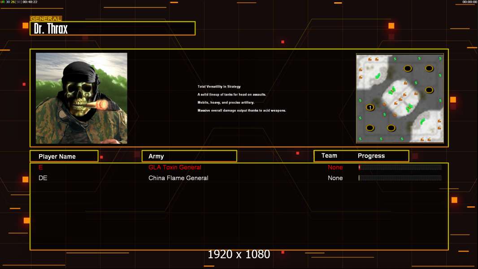Click 'Mobile, heavy, and precise artillery' line
This screenshot has height=269, width=478.
[x=226, y=102]
